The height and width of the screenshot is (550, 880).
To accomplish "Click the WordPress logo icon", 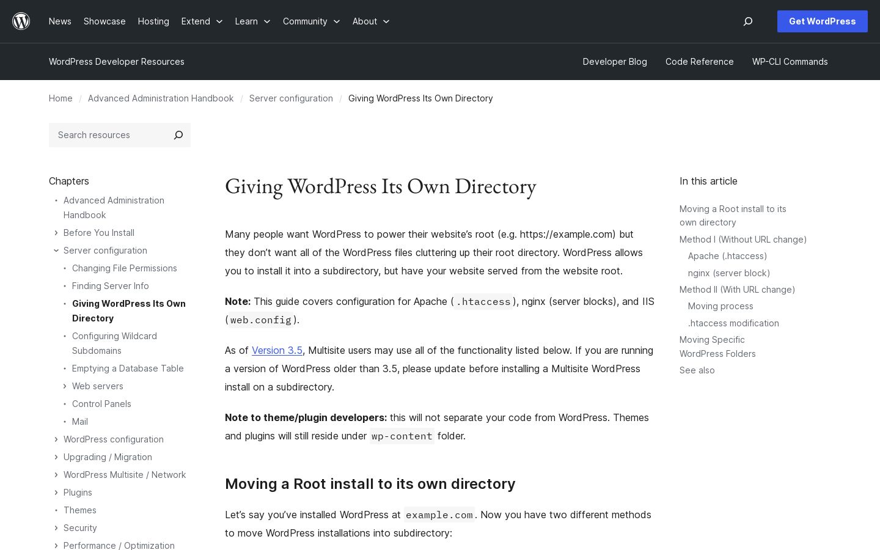I will [x=21, y=21].
